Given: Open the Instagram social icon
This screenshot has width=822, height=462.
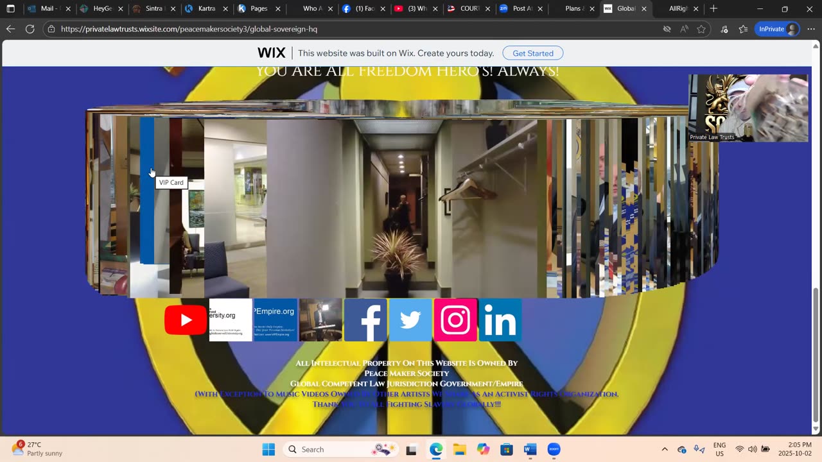Looking at the screenshot, I should pyautogui.click(x=455, y=320).
